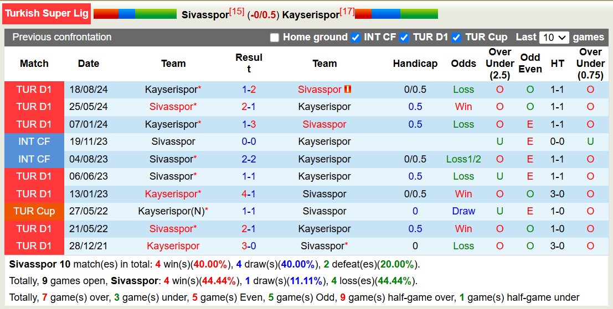Screen dimensions: 613x309
Task: Click the Handicap column header
Action: tap(415, 64)
